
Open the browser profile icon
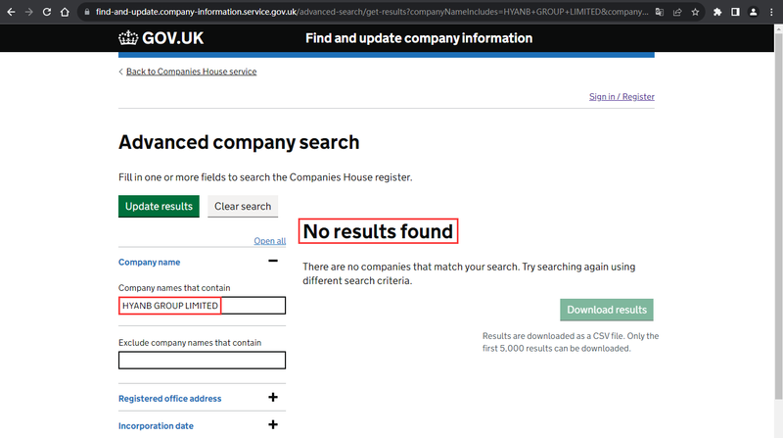tap(753, 12)
